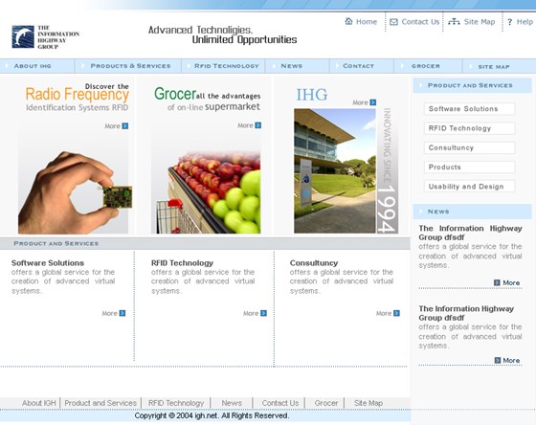Open the Site Map item in navigation bar
This screenshot has width=536, height=425.
coord(494,67)
